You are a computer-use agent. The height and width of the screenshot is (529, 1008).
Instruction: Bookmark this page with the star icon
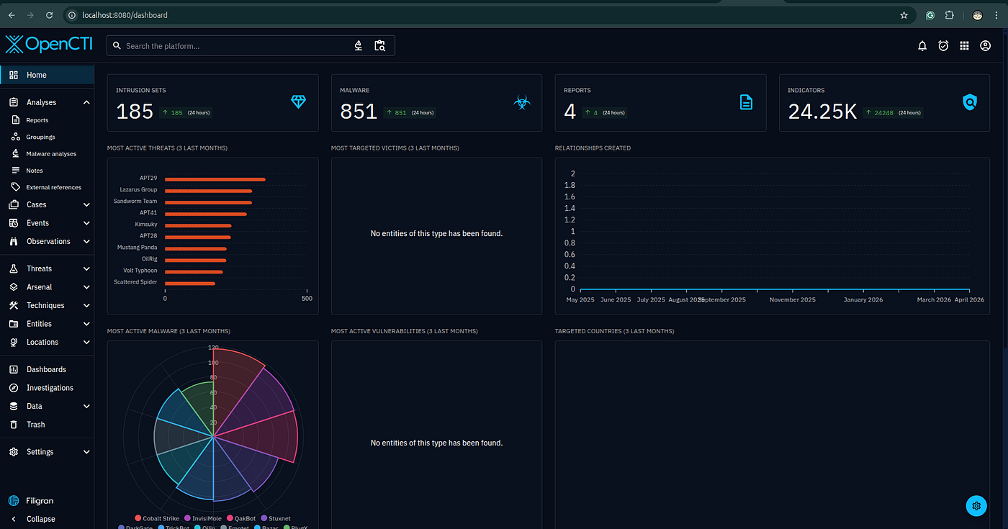click(x=904, y=15)
